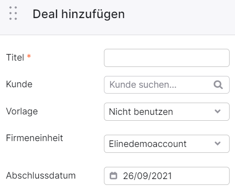Select the Abschlussdatum date field
Image resolution: width=235 pixels, height=189 pixels.
coord(167,176)
